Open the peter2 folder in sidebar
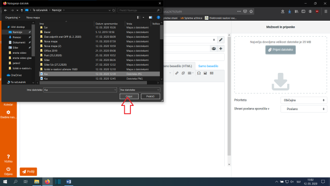 [16, 63]
